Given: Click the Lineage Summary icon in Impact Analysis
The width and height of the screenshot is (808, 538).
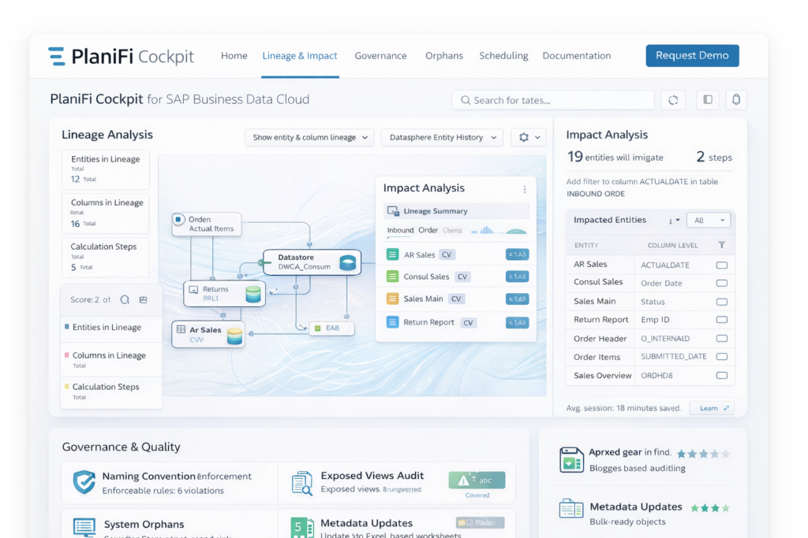Looking at the screenshot, I should 392,210.
